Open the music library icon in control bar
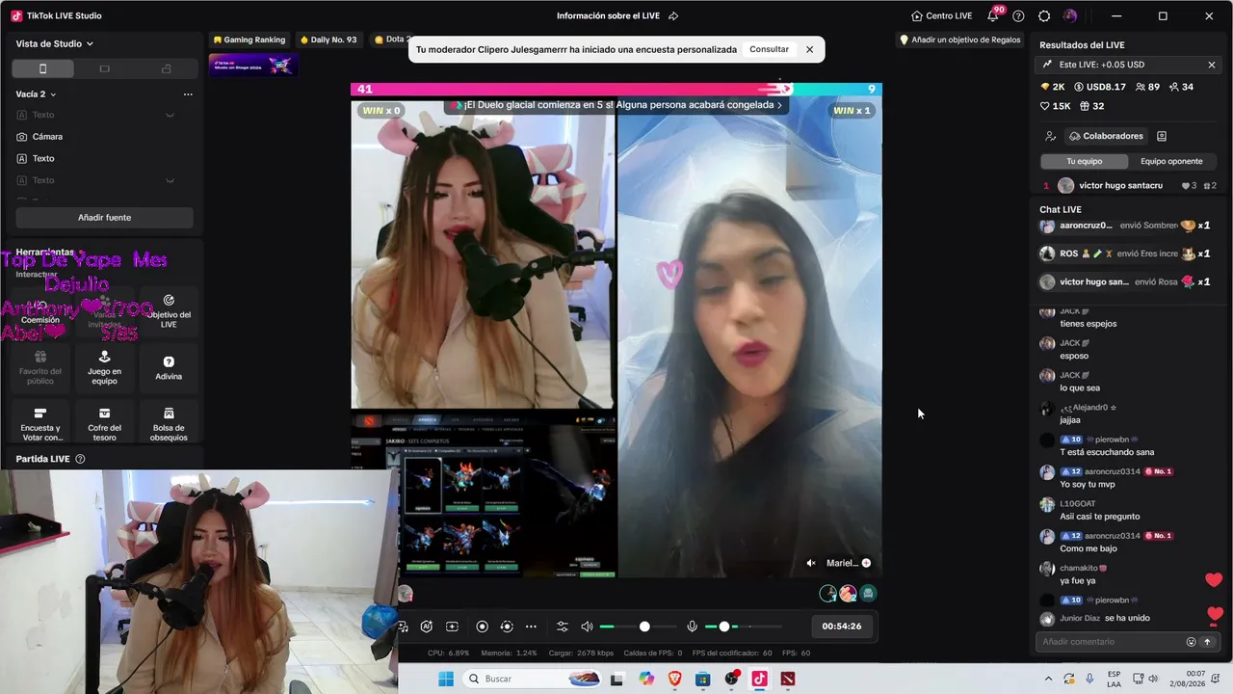This screenshot has width=1233, height=694. pyautogui.click(x=404, y=627)
